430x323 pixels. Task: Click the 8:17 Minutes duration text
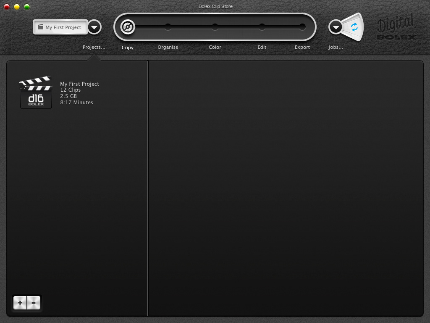[x=76, y=103]
